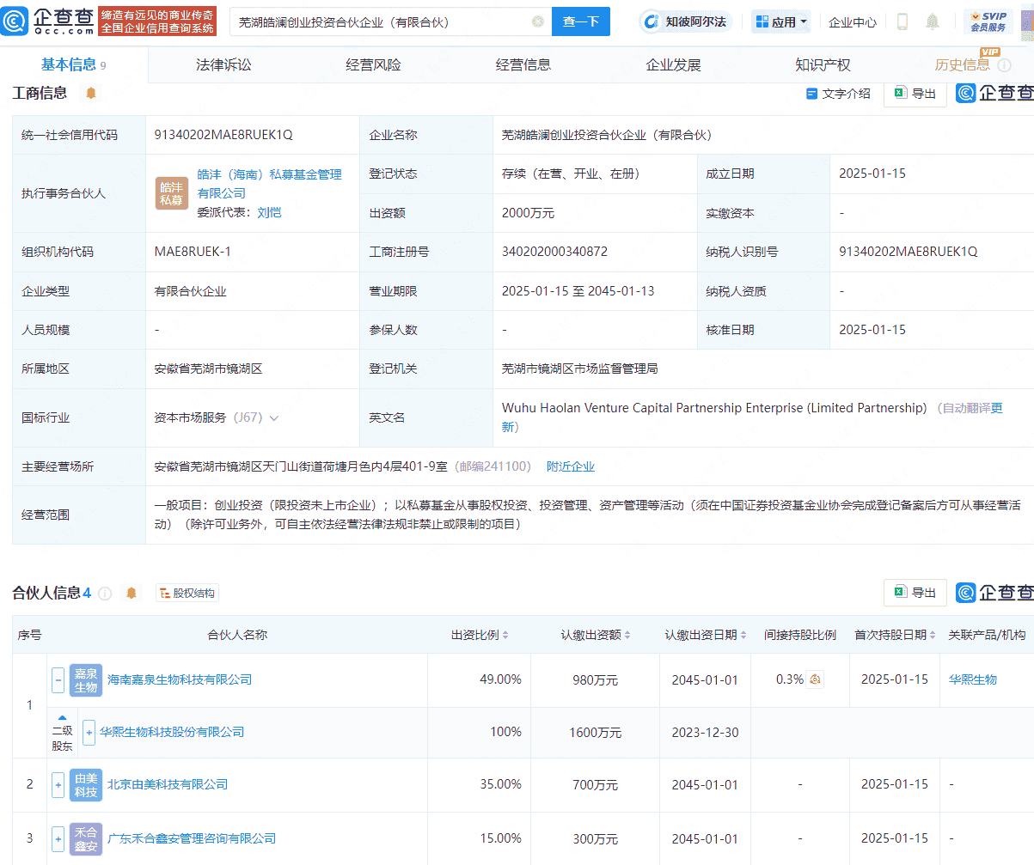Open 企业中心 in the top navigation
The image size is (1034, 865).
(x=852, y=21)
